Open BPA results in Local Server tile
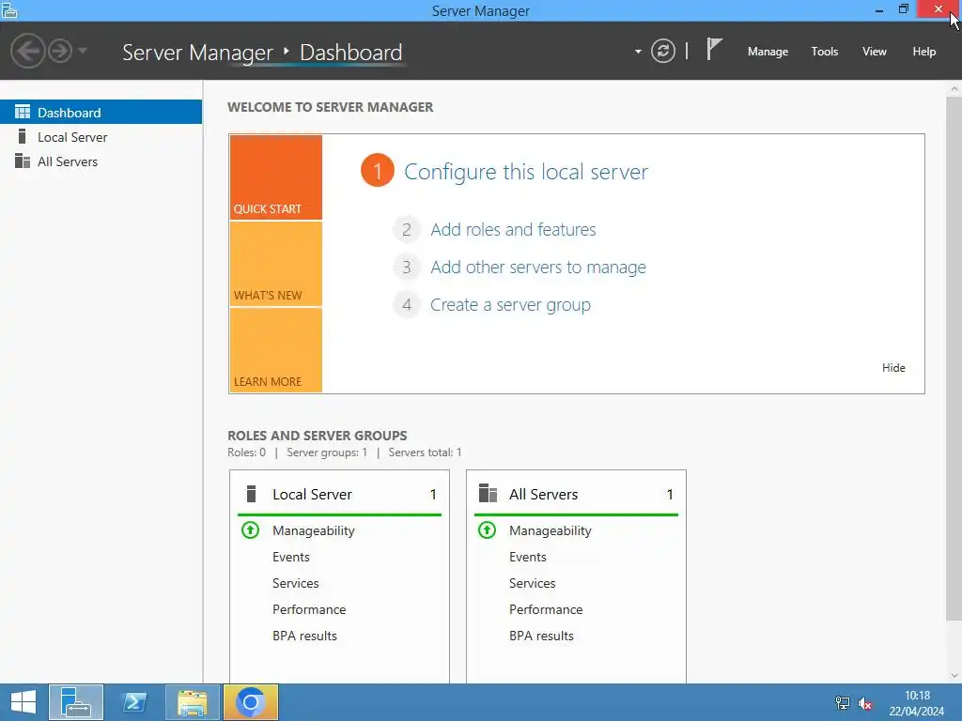The image size is (962, 721). [305, 636]
